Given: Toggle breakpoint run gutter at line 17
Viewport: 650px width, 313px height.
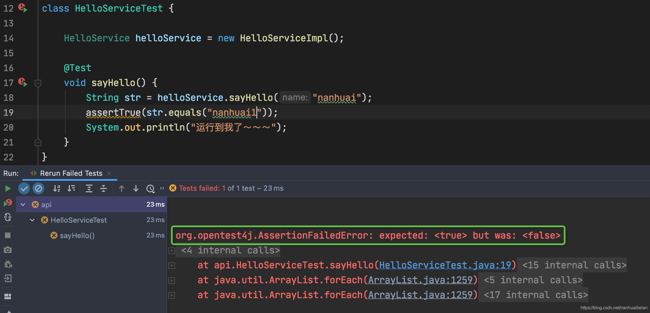Looking at the screenshot, I should click(x=23, y=82).
